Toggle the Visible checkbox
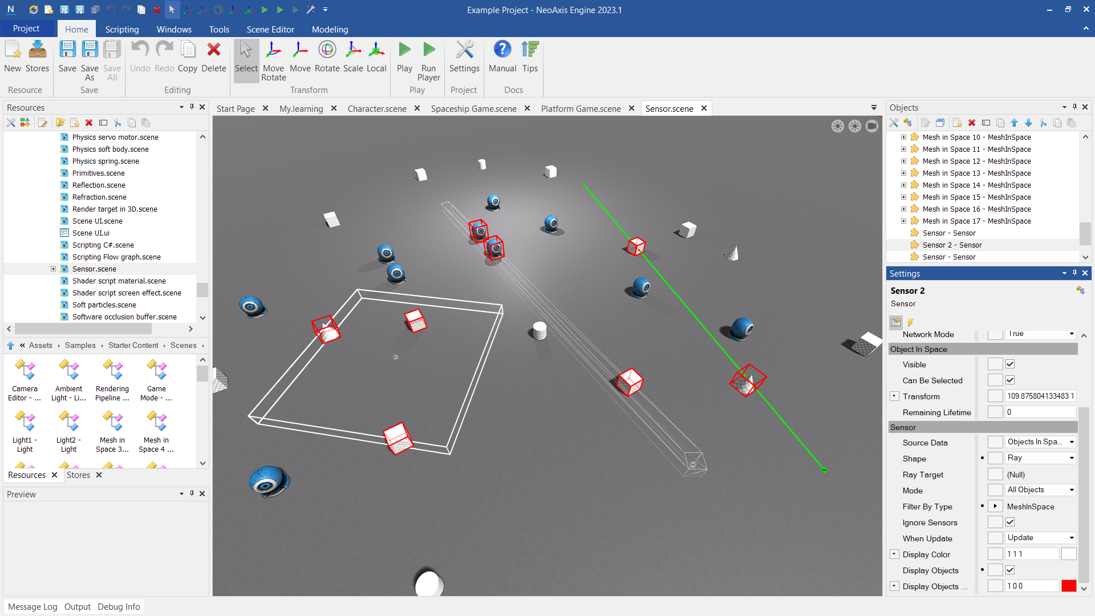1095x616 pixels. (1010, 364)
